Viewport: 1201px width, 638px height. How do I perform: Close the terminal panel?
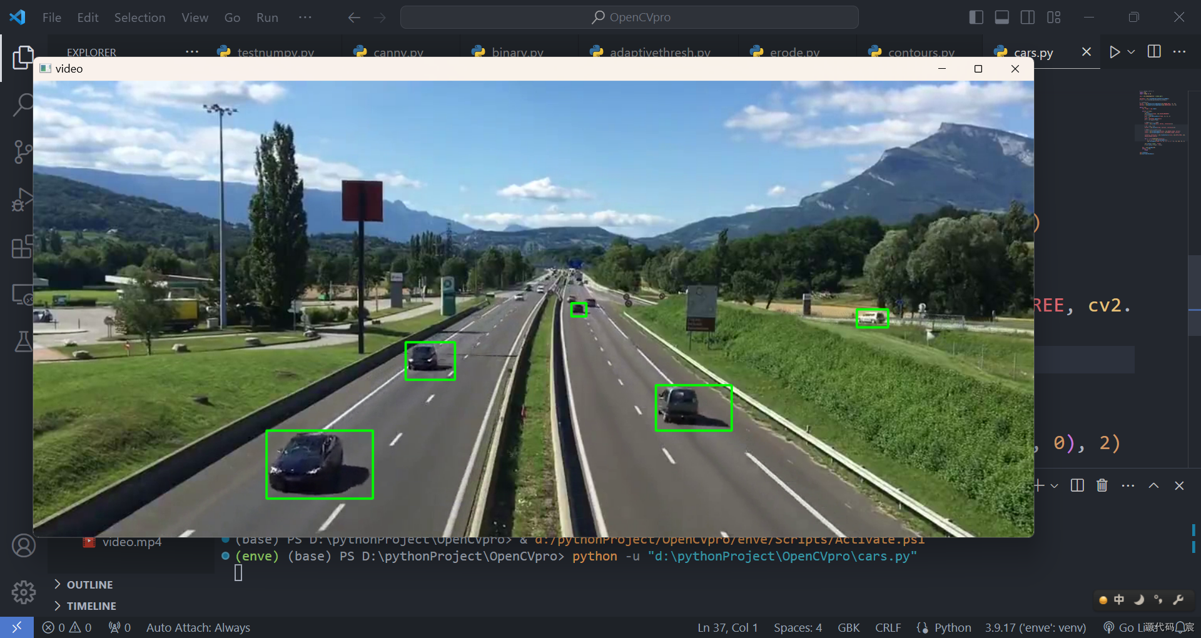pos(1179,485)
